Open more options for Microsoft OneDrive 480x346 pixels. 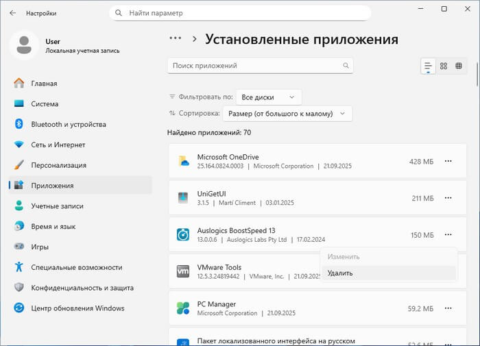point(448,161)
